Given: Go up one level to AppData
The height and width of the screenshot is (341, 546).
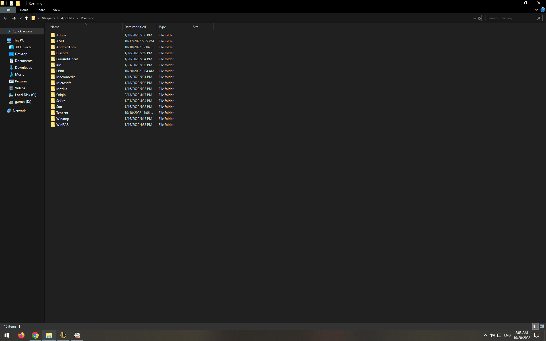Looking at the screenshot, I should click(26, 18).
